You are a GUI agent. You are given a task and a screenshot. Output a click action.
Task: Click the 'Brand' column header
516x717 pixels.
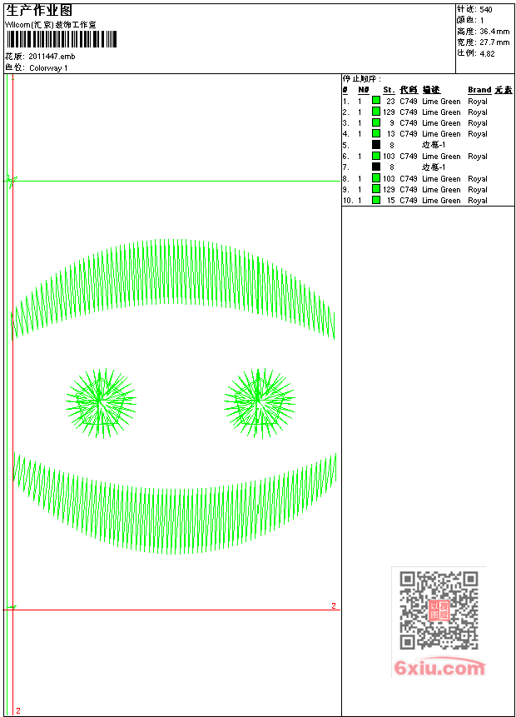[x=479, y=90]
